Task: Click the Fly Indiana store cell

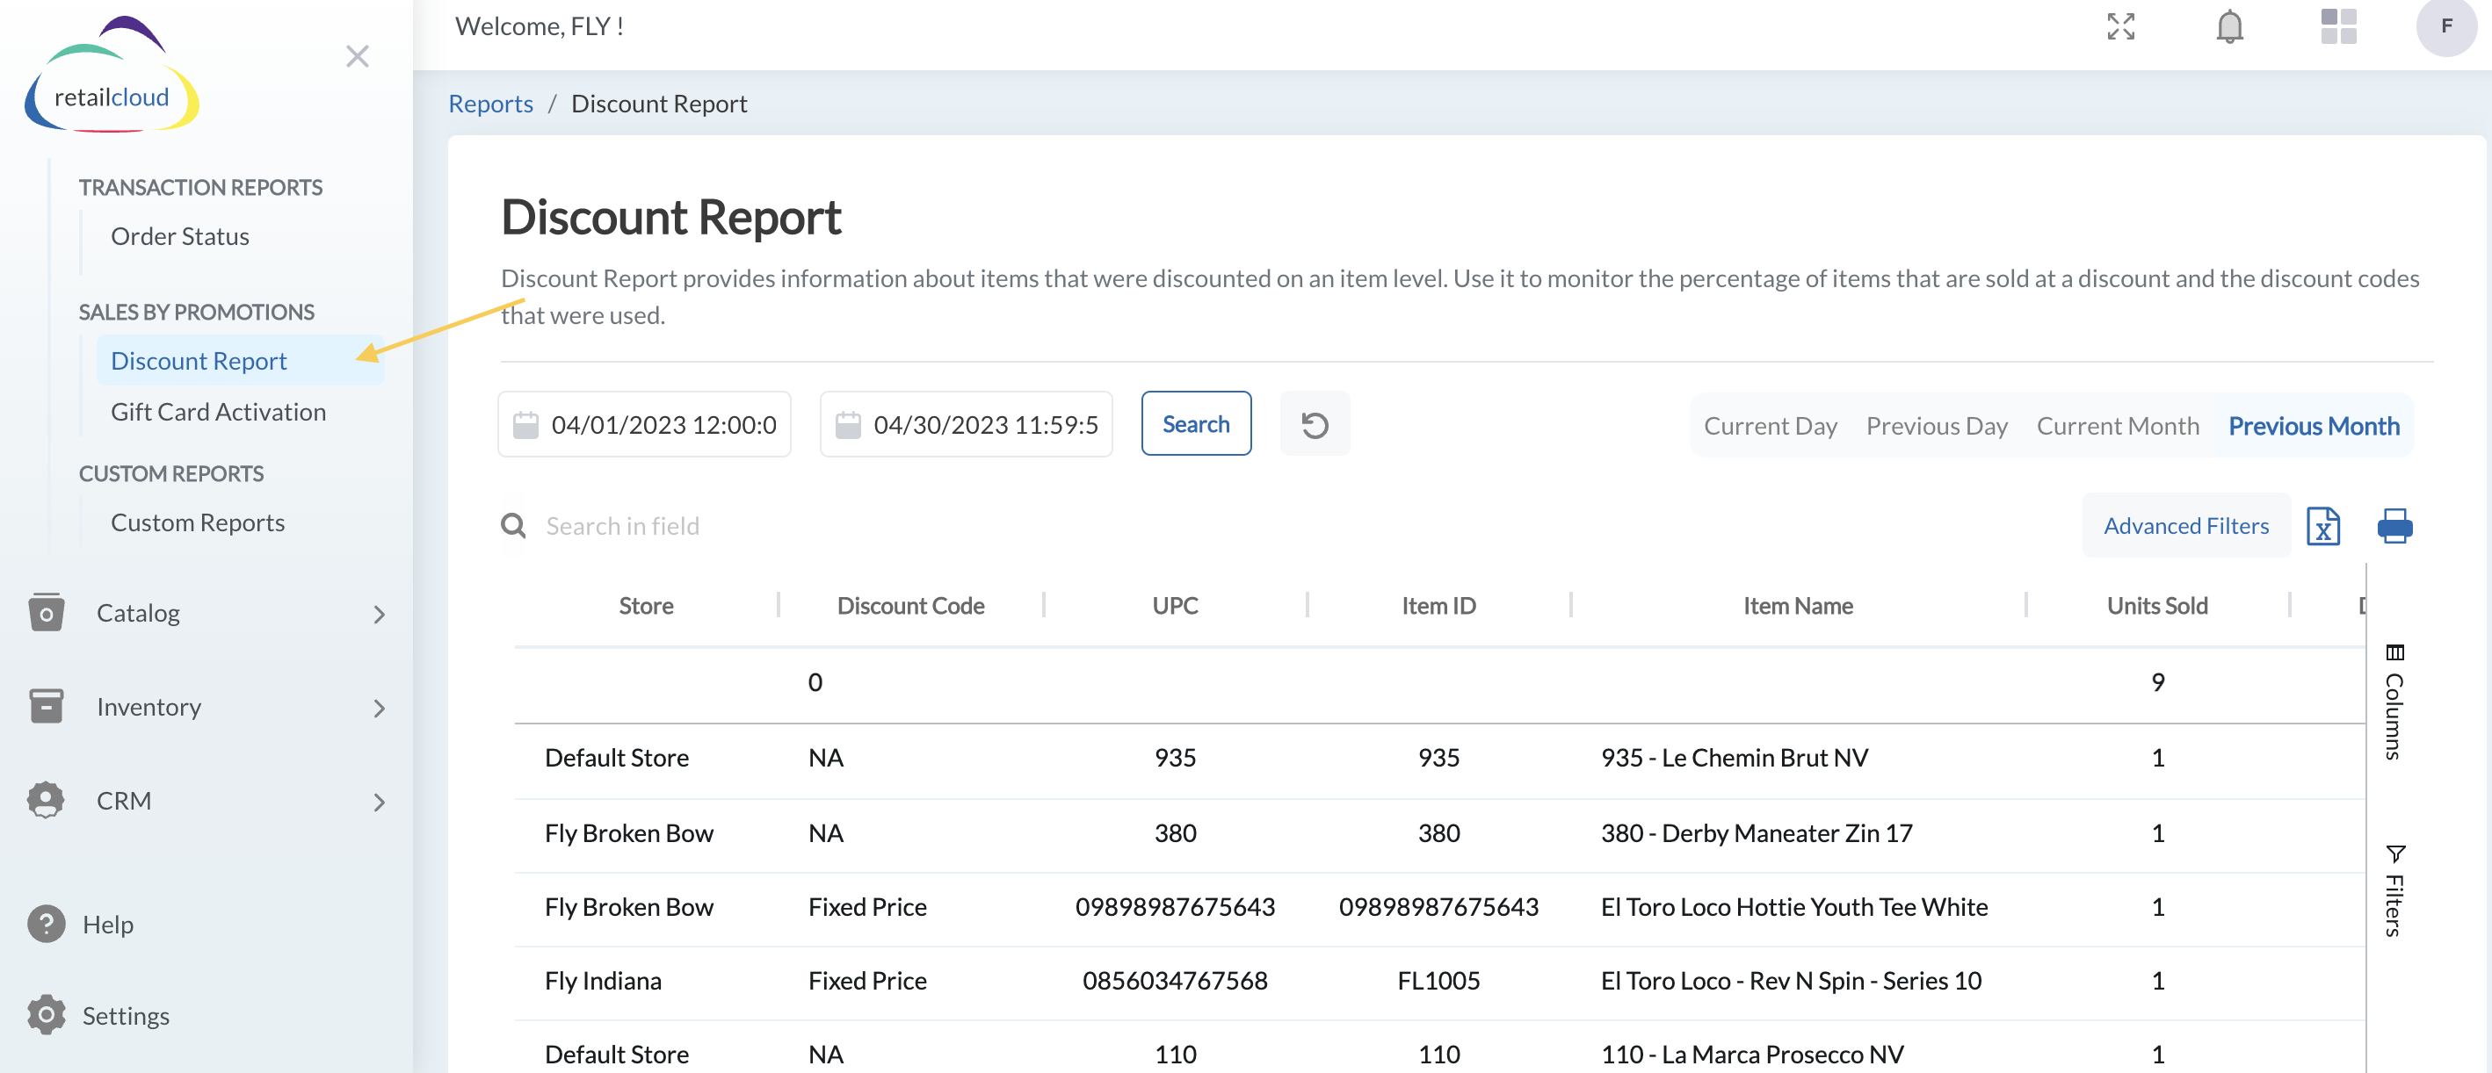Action: tap(603, 981)
